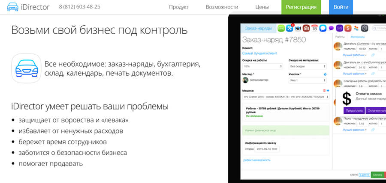Open the blue chat bubble icon

pos(323,28)
